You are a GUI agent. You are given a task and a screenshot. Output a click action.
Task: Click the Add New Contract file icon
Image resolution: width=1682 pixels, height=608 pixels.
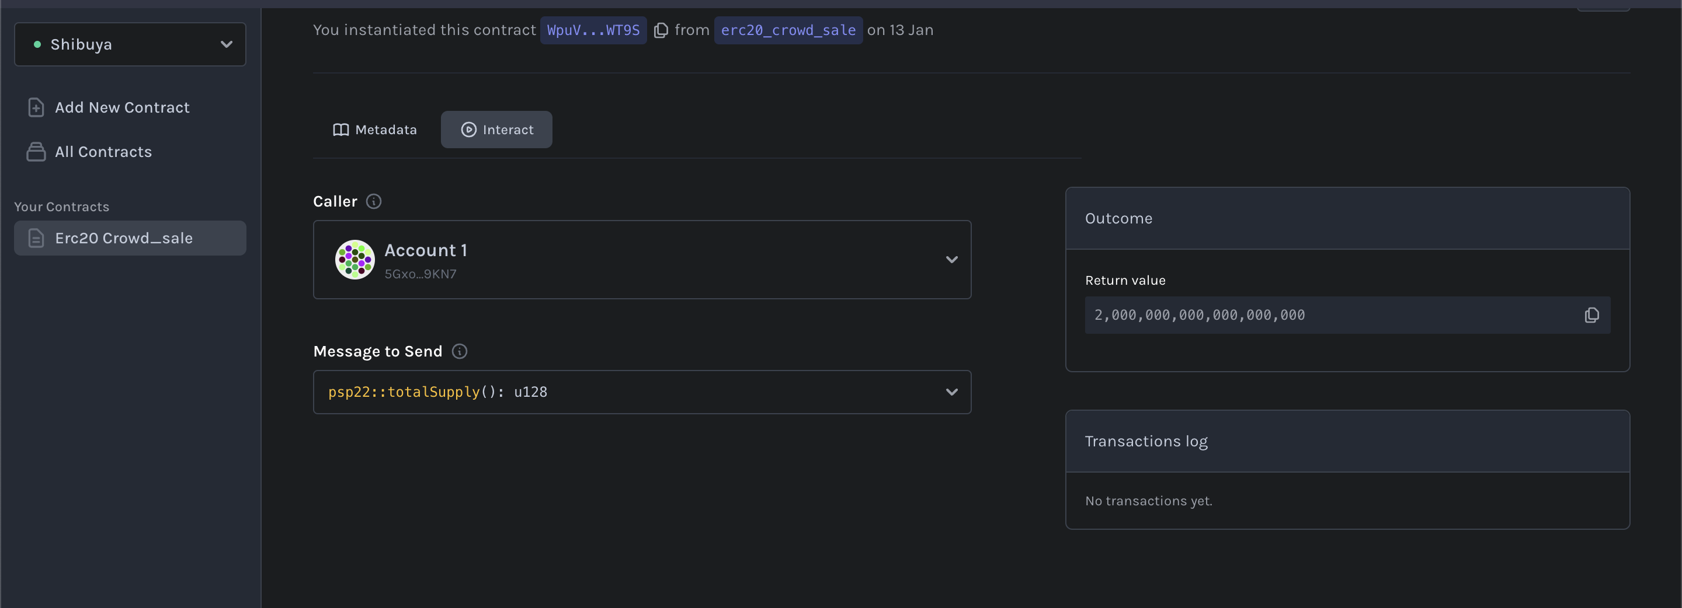[36, 107]
